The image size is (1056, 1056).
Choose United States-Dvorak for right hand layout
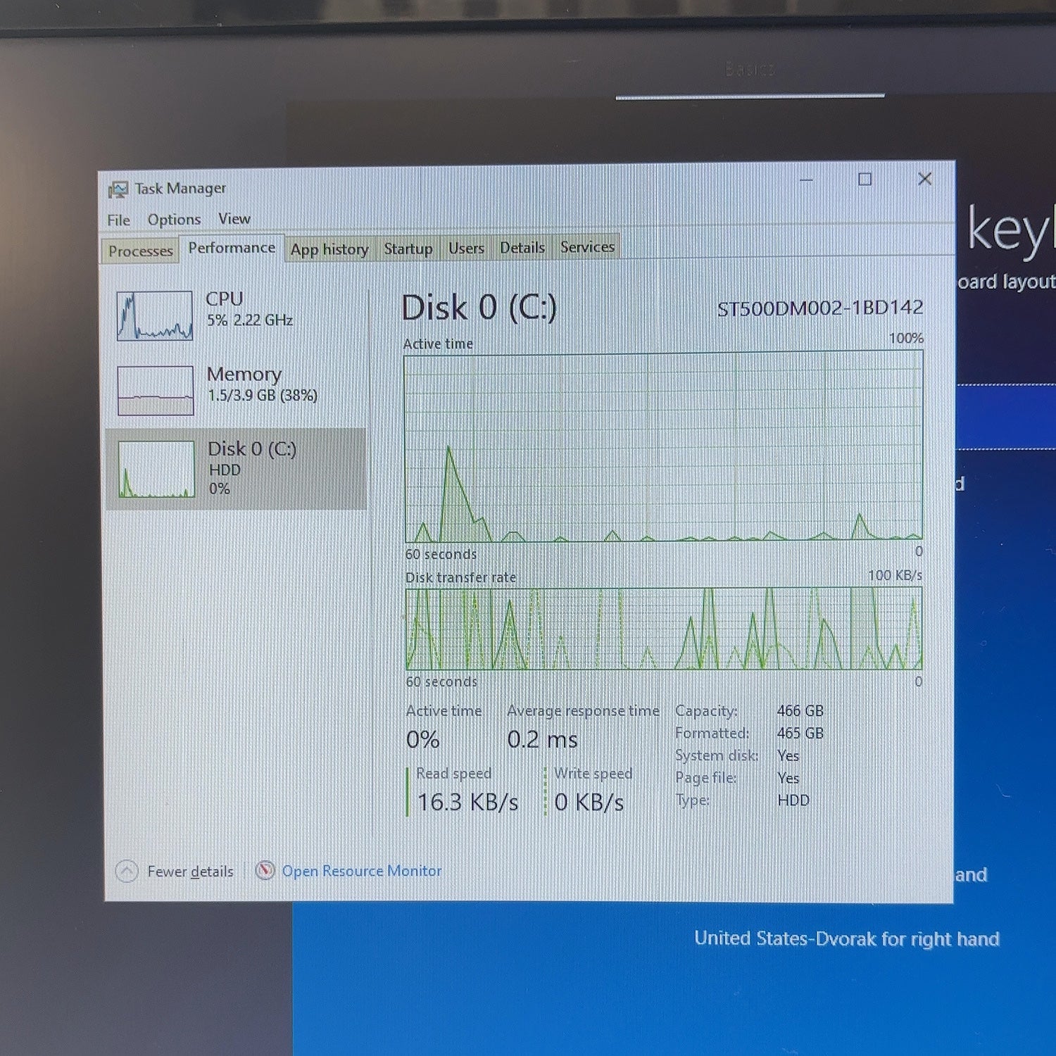pos(847,938)
